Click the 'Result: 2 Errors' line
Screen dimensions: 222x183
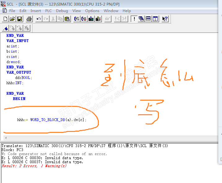(34, 166)
